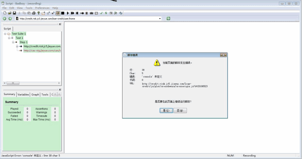Click the script tree horizontal scrollbar thumb
Viewport: 302px width, 159px height.
click(13, 83)
